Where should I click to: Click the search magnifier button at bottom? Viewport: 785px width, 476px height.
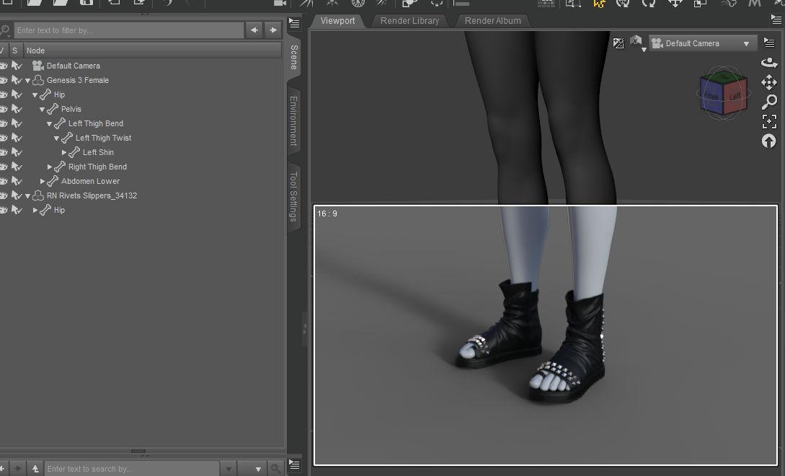276,469
